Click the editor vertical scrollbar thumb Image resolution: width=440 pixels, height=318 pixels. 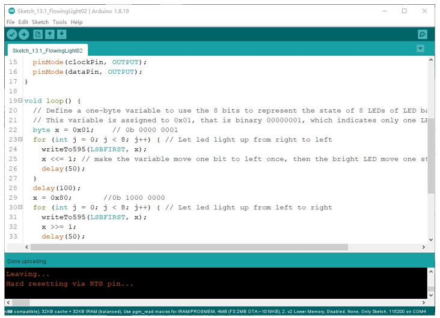pyautogui.click(x=431, y=155)
